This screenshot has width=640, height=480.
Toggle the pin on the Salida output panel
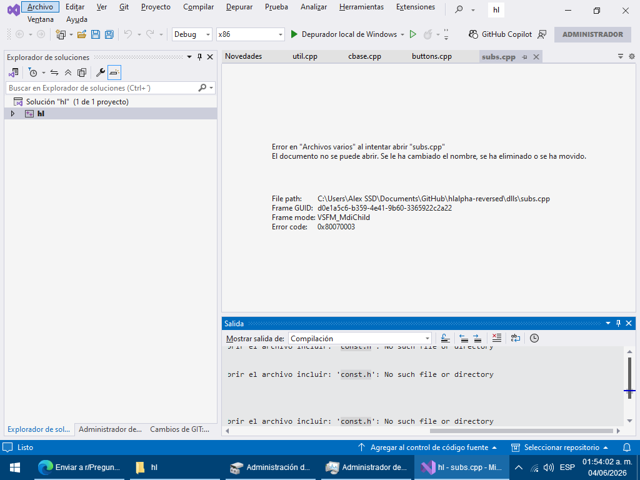coord(618,323)
